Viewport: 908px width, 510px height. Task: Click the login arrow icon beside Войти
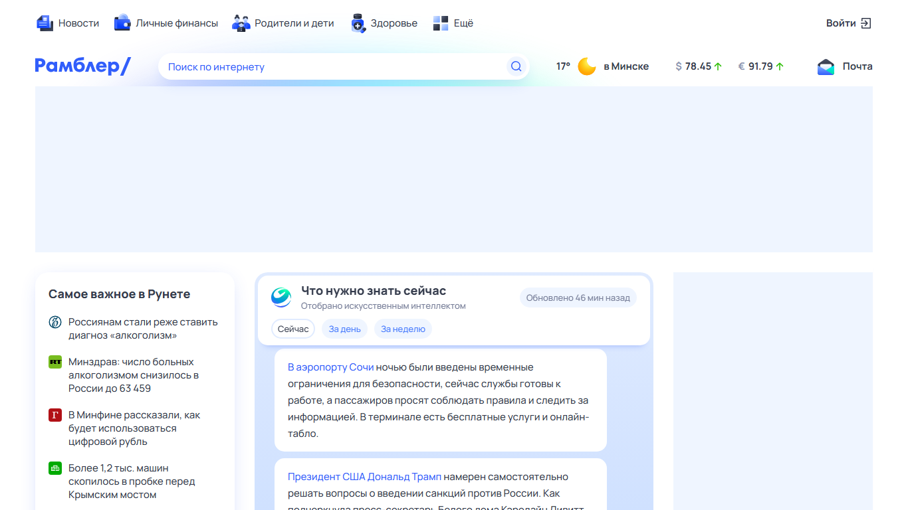pos(865,23)
